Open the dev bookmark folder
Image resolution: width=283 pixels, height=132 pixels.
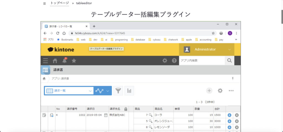point(93,40)
